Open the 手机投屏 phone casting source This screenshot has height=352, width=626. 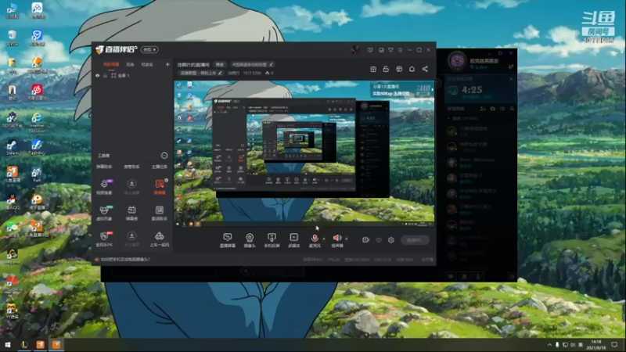pyautogui.click(x=272, y=240)
